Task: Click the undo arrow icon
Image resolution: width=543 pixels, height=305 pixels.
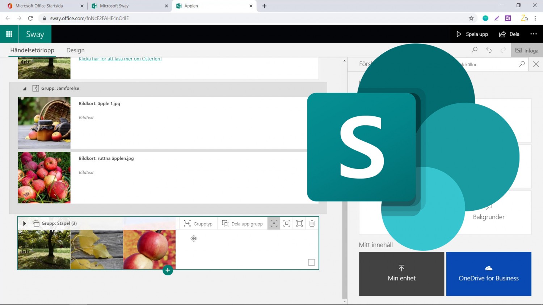Action: point(489,50)
